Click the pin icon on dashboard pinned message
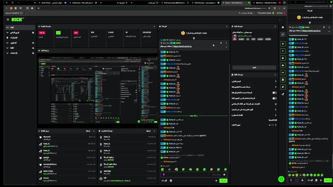 coord(221,43)
